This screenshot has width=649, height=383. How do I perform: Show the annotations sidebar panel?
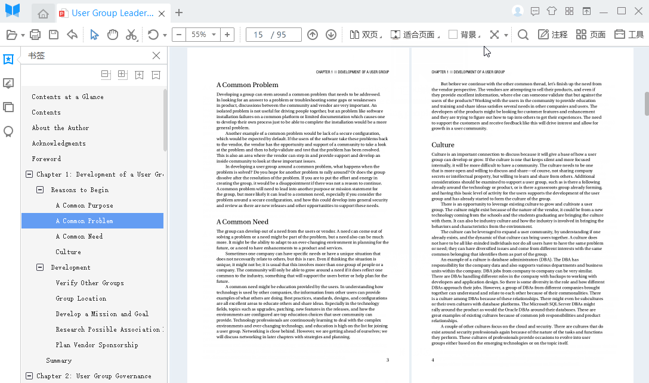[8, 84]
